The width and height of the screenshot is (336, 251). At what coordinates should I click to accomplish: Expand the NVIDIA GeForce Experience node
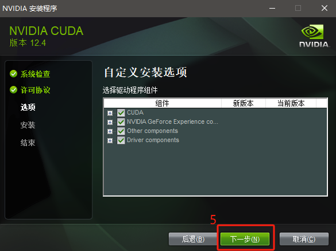[x=110, y=122]
